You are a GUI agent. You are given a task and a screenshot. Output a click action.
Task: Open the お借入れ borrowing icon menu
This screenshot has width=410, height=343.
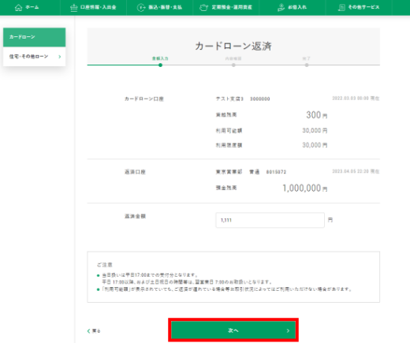pos(281,8)
